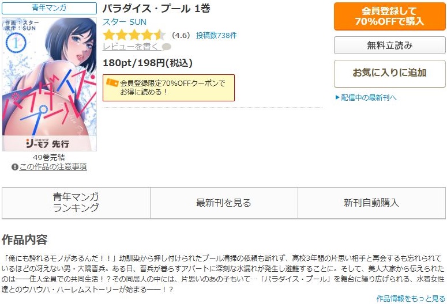Image resolution: width=447 pixels, height=304 pixels.
Task: Open the 会員登録限定70%OFFクーポン banner
Action: pos(168,88)
